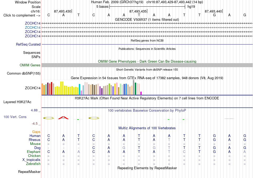Open Layered H3K27Ac track label
Viewport: 253px width, 178px height.
click(17, 102)
